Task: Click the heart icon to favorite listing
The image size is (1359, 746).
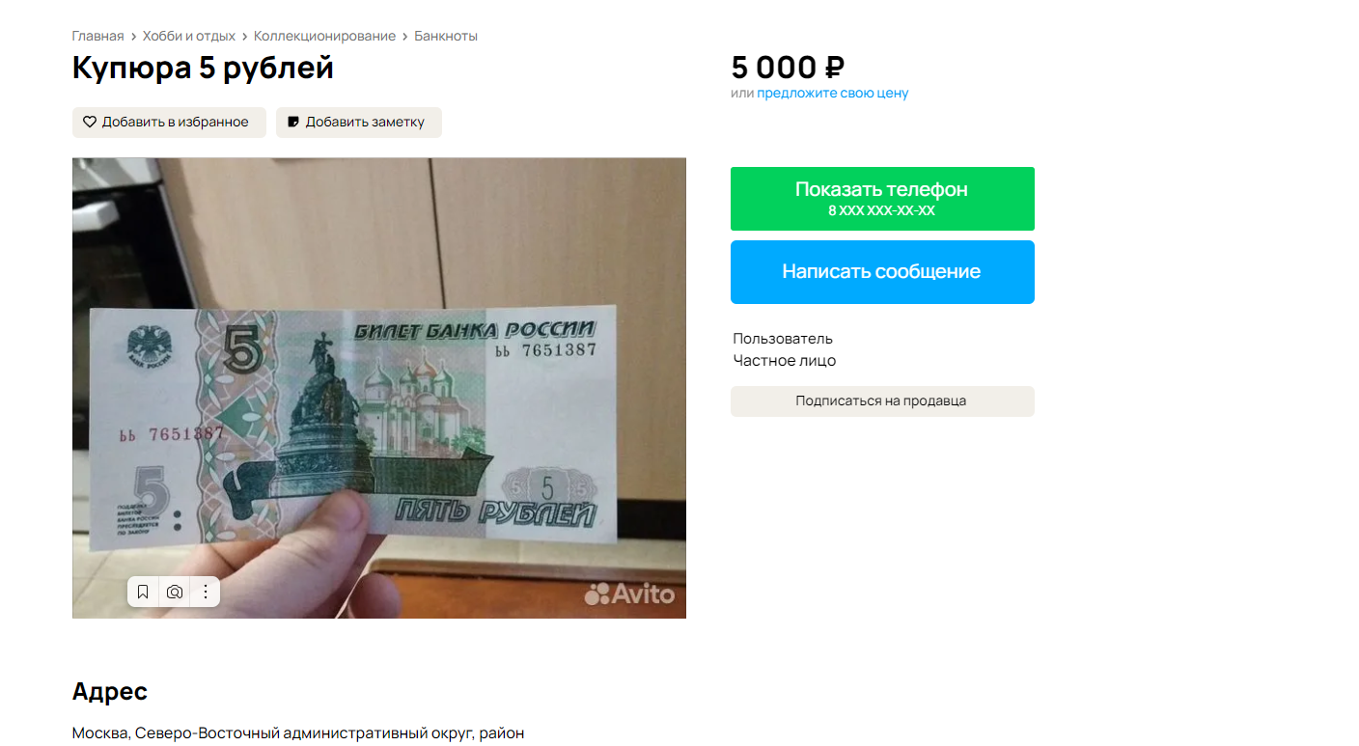Action: pyautogui.click(x=90, y=123)
